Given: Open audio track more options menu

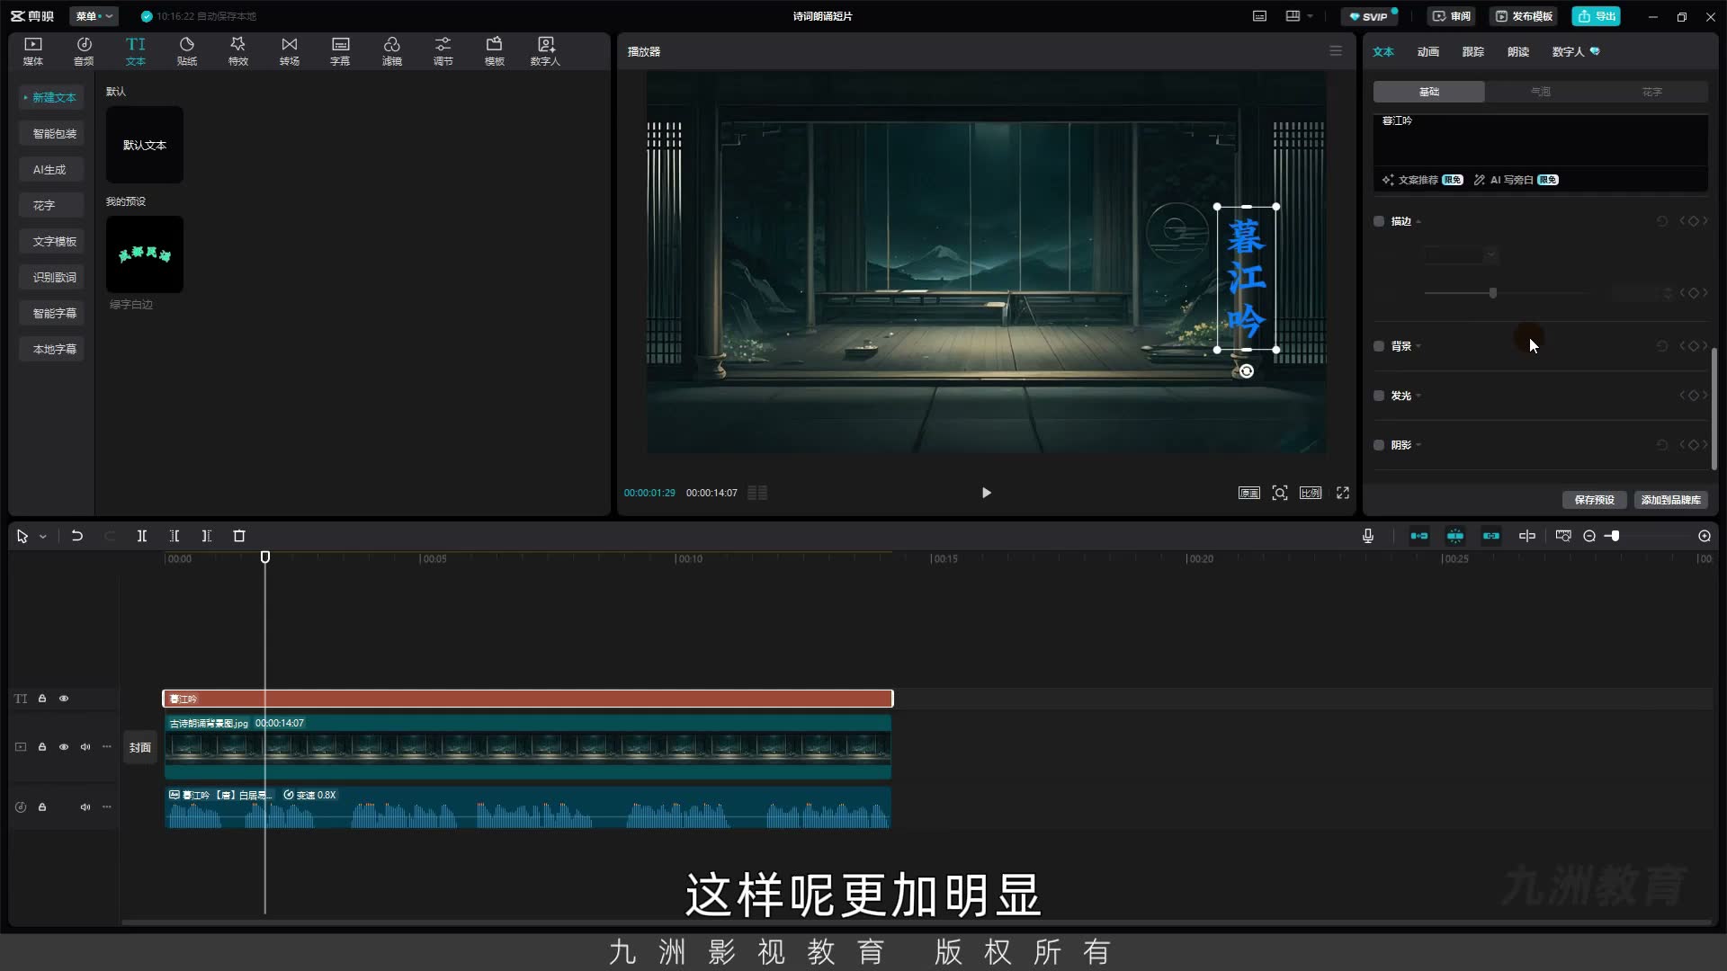Looking at the screenshot, I should [107, 807].
